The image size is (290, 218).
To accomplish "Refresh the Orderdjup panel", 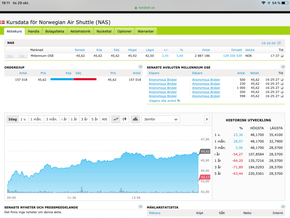I will [140, 67].
